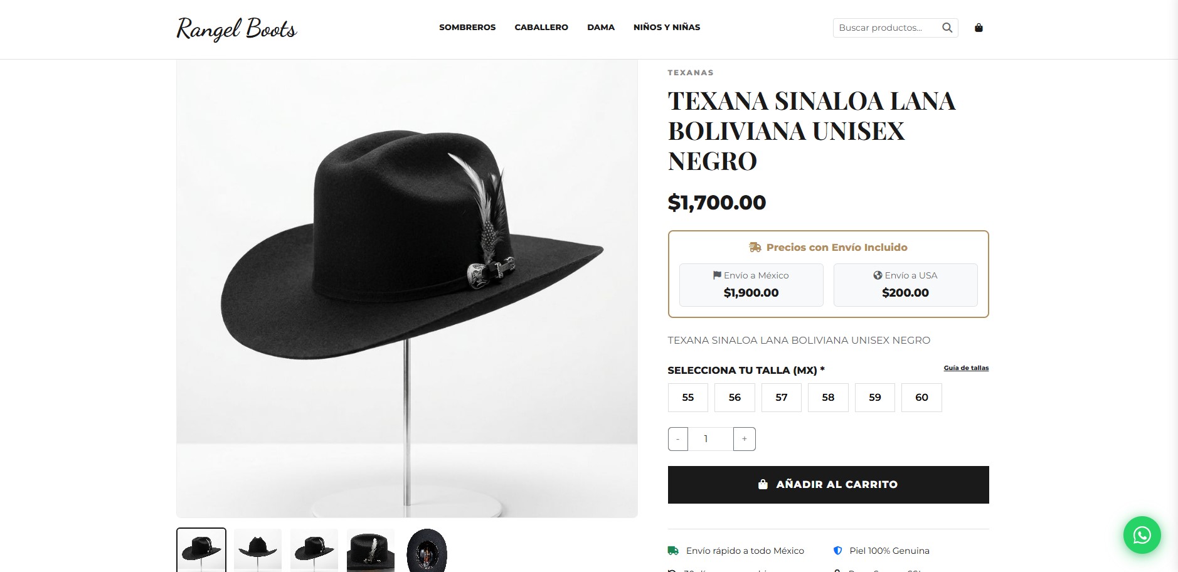Select size 57

click(x=782, y=398)
